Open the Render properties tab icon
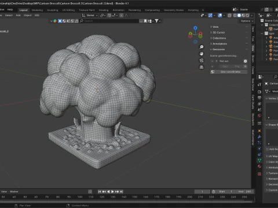Screen dimensions: 278x208 tap(259, 92)
